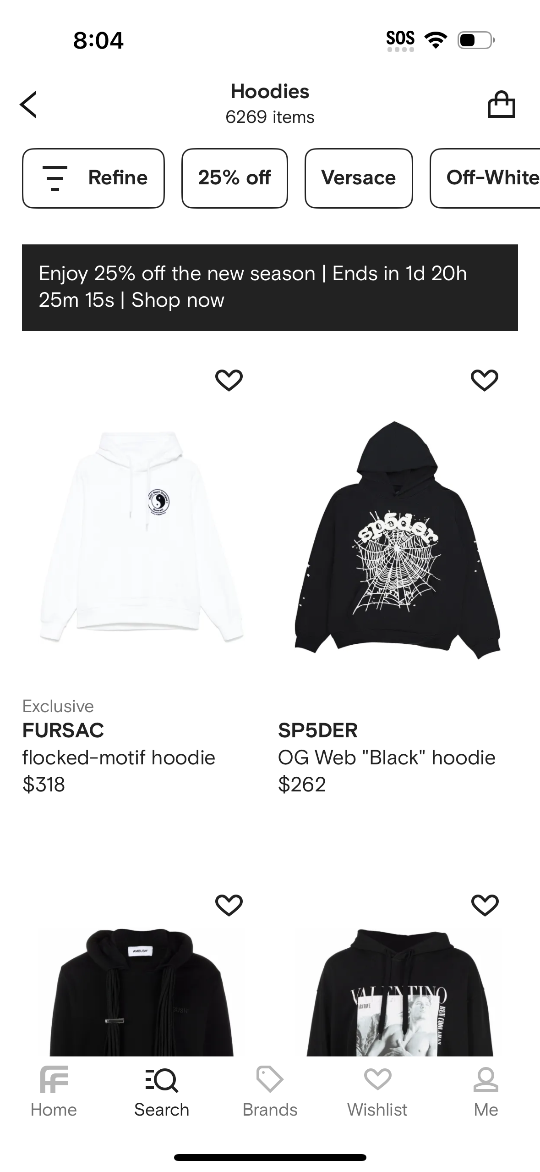The width and height of the screenshot is (540, 1172).
Task: Select the Search tab
Action: point(162,1091)
